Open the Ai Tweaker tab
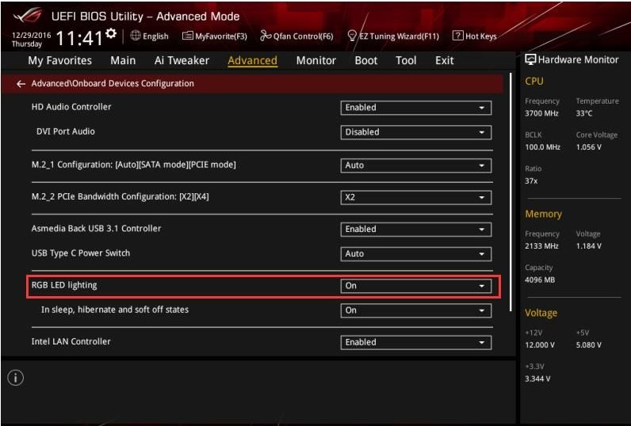 tap(182, 60)
